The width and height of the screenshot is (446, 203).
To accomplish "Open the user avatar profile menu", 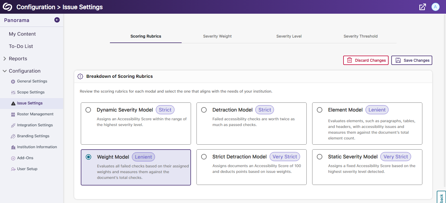I will (435, 7).
